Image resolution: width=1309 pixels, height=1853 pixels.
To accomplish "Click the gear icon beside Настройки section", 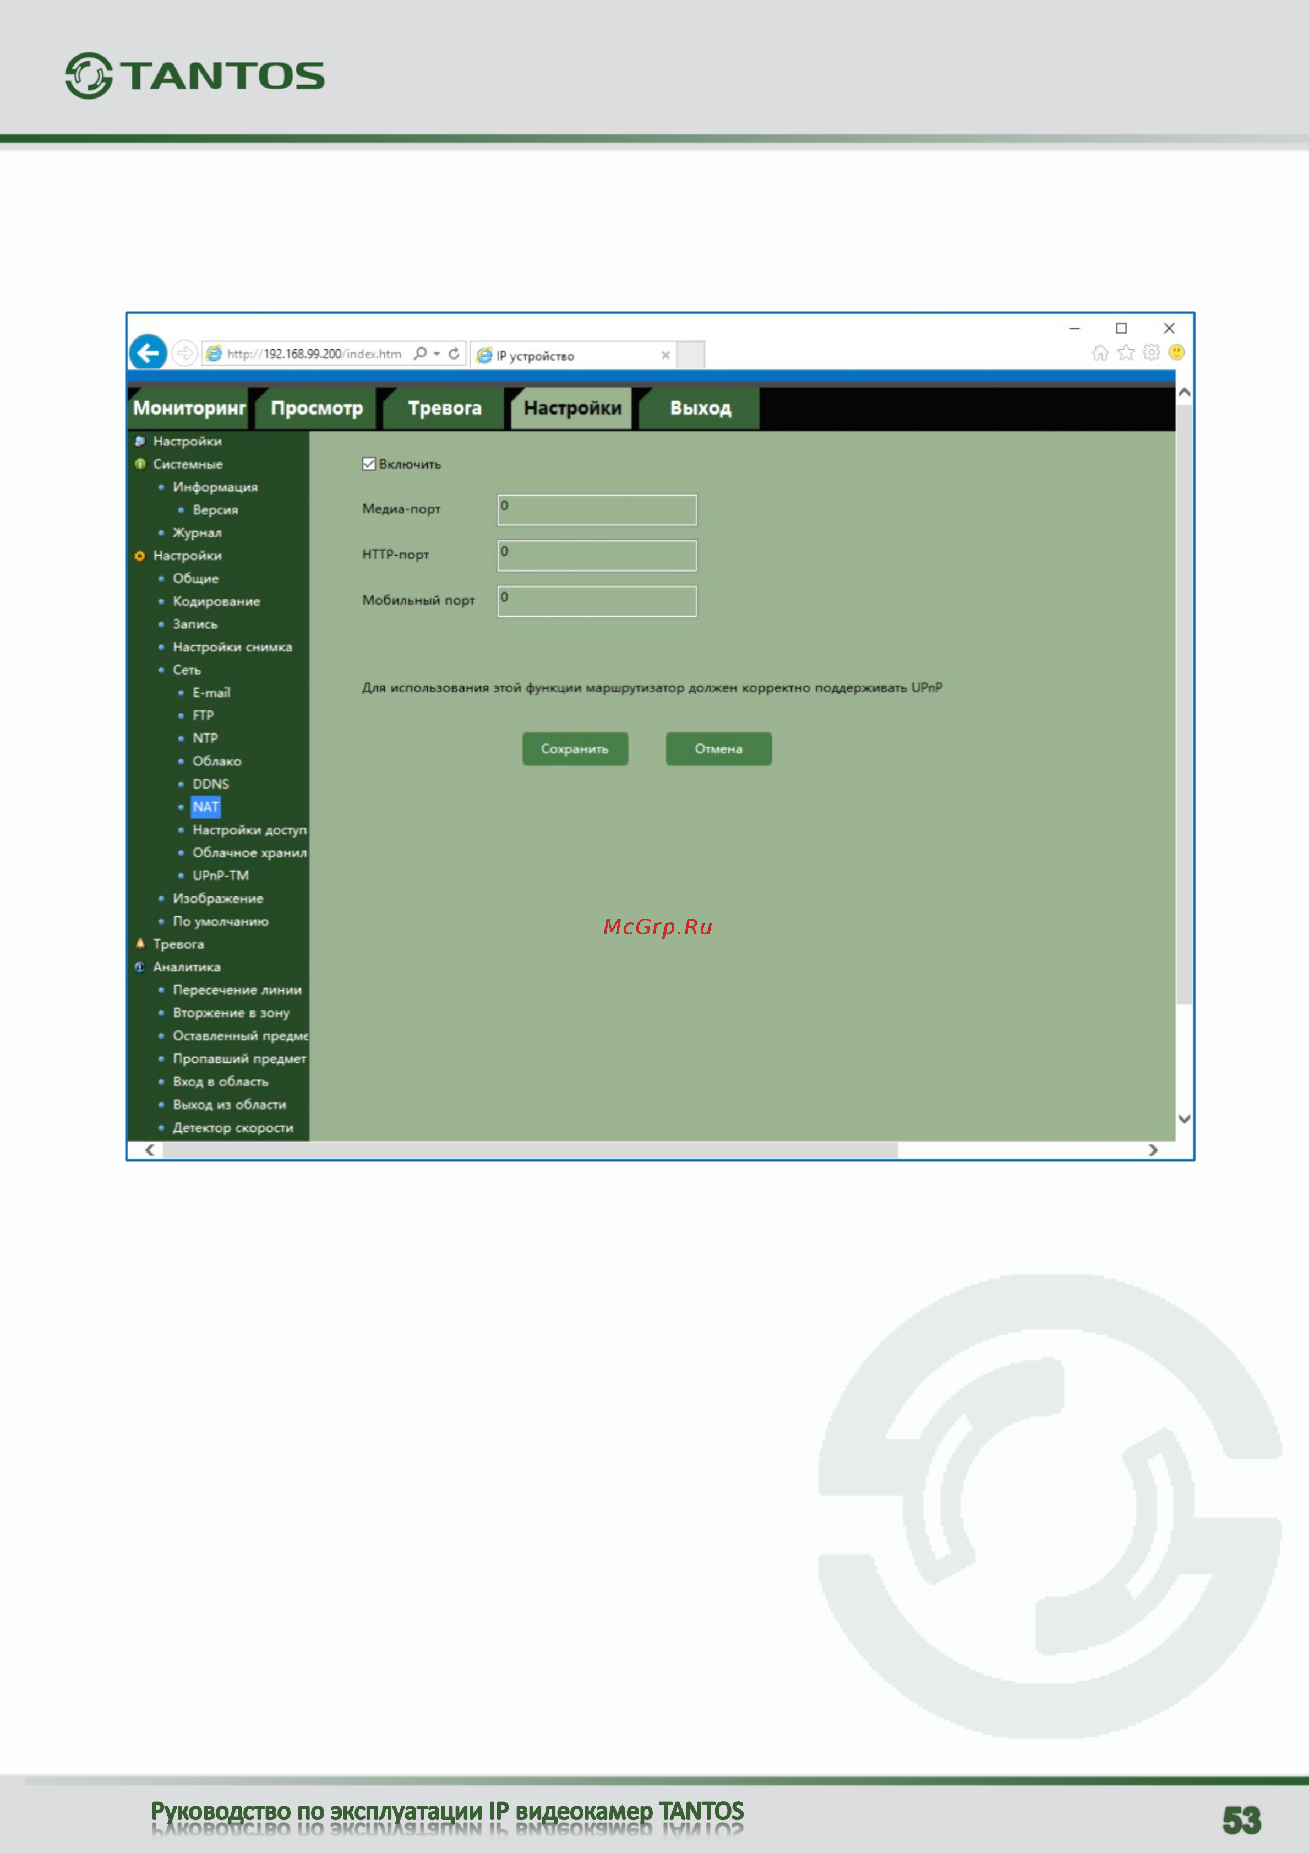I will tap(140, 555).
